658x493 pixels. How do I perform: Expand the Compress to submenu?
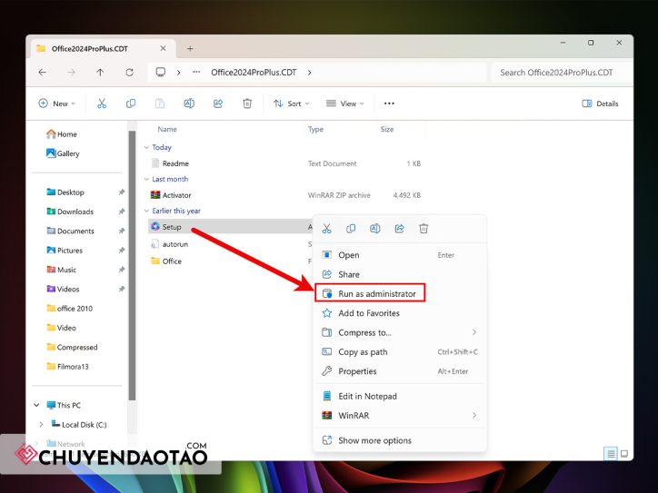pyautogui.click(x=474, y=332)
